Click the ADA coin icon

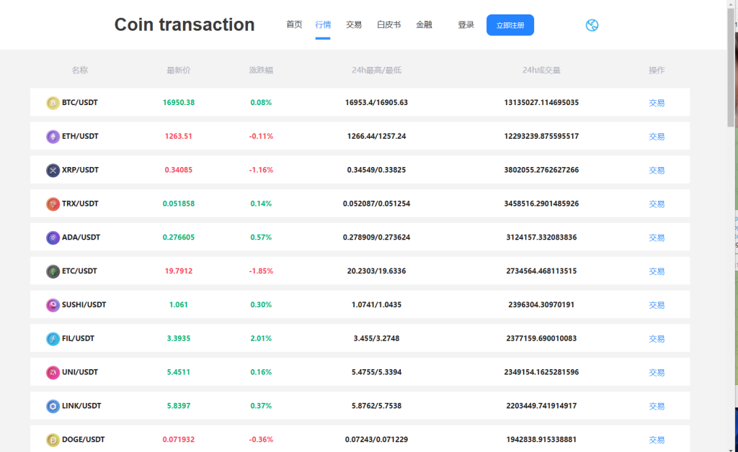tap(53, 238)
